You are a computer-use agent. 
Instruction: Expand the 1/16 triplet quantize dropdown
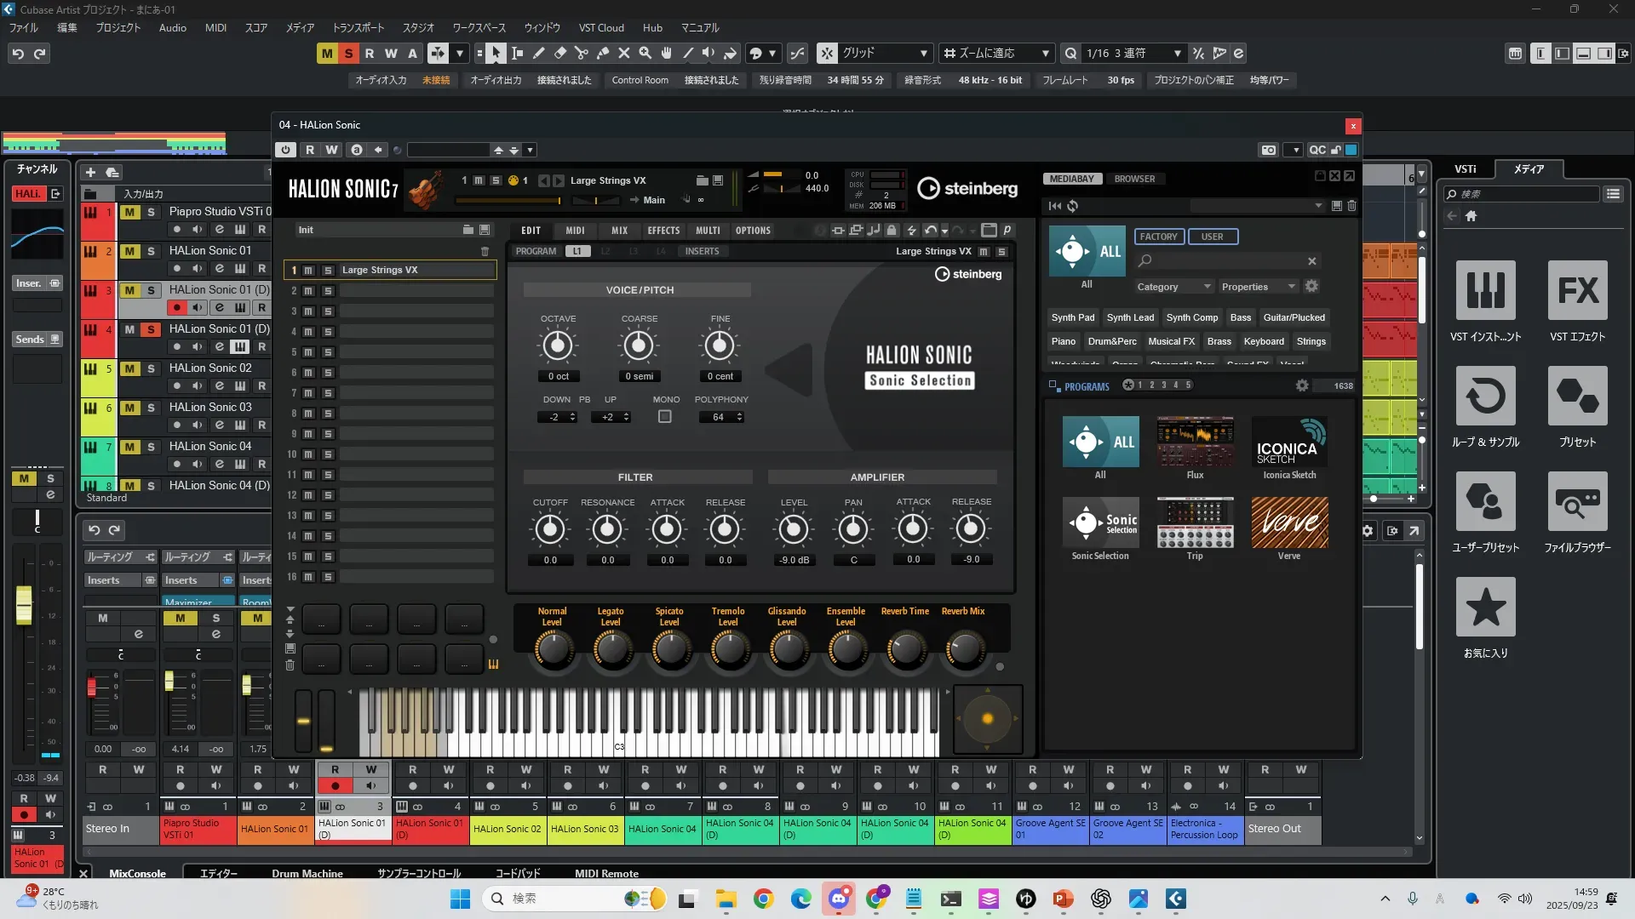pyautogui.click(x=1177, y=54)
